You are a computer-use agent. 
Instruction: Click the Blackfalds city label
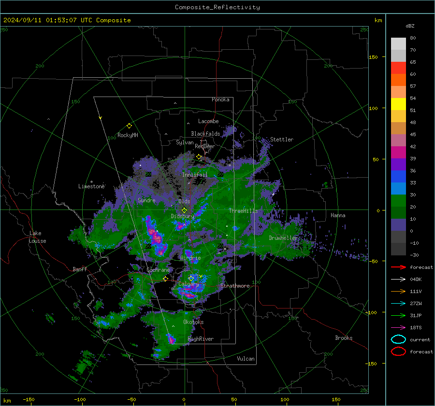205,134
